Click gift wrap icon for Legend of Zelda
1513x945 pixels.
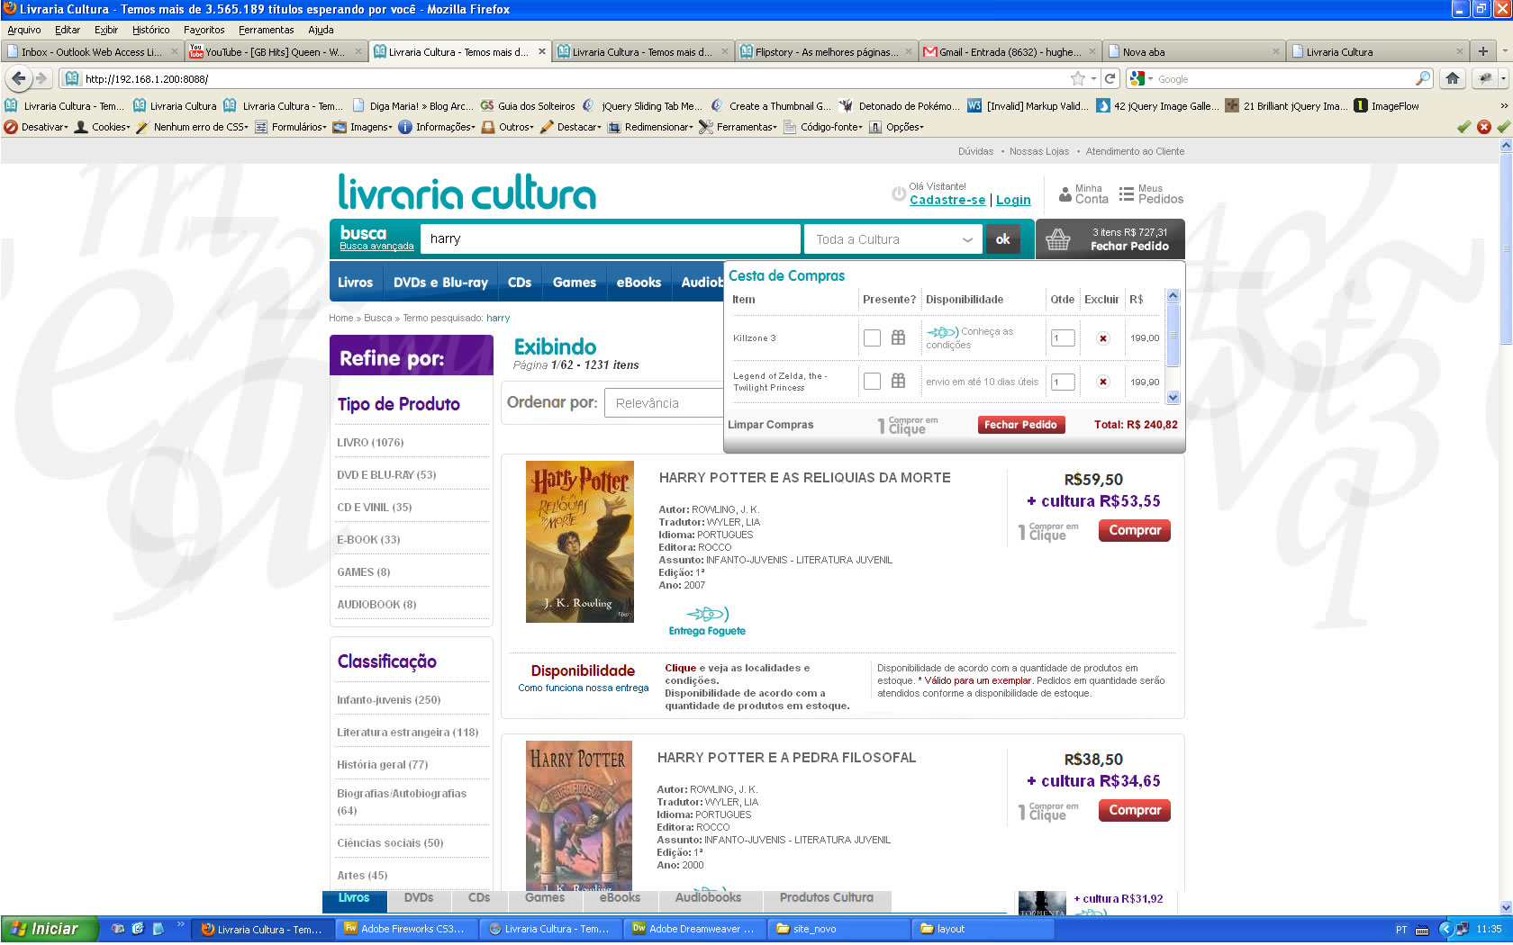click(x=898, y=381)
